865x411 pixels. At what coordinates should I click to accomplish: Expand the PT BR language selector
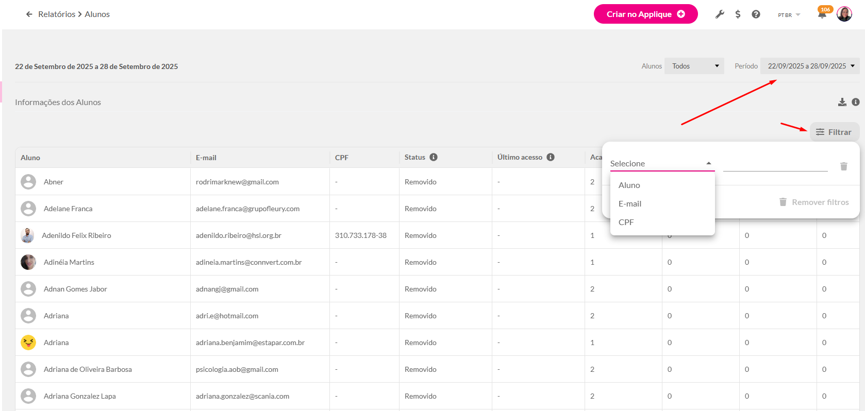[x=789, y=15]
